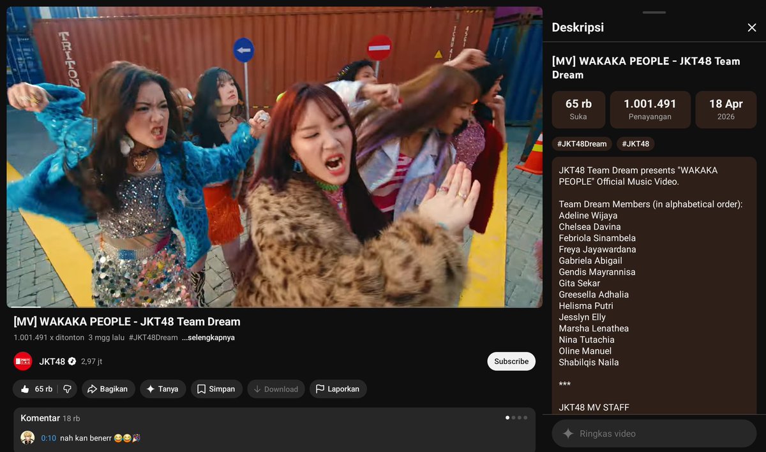Select member name Gita Sekar

coord(580,283)
